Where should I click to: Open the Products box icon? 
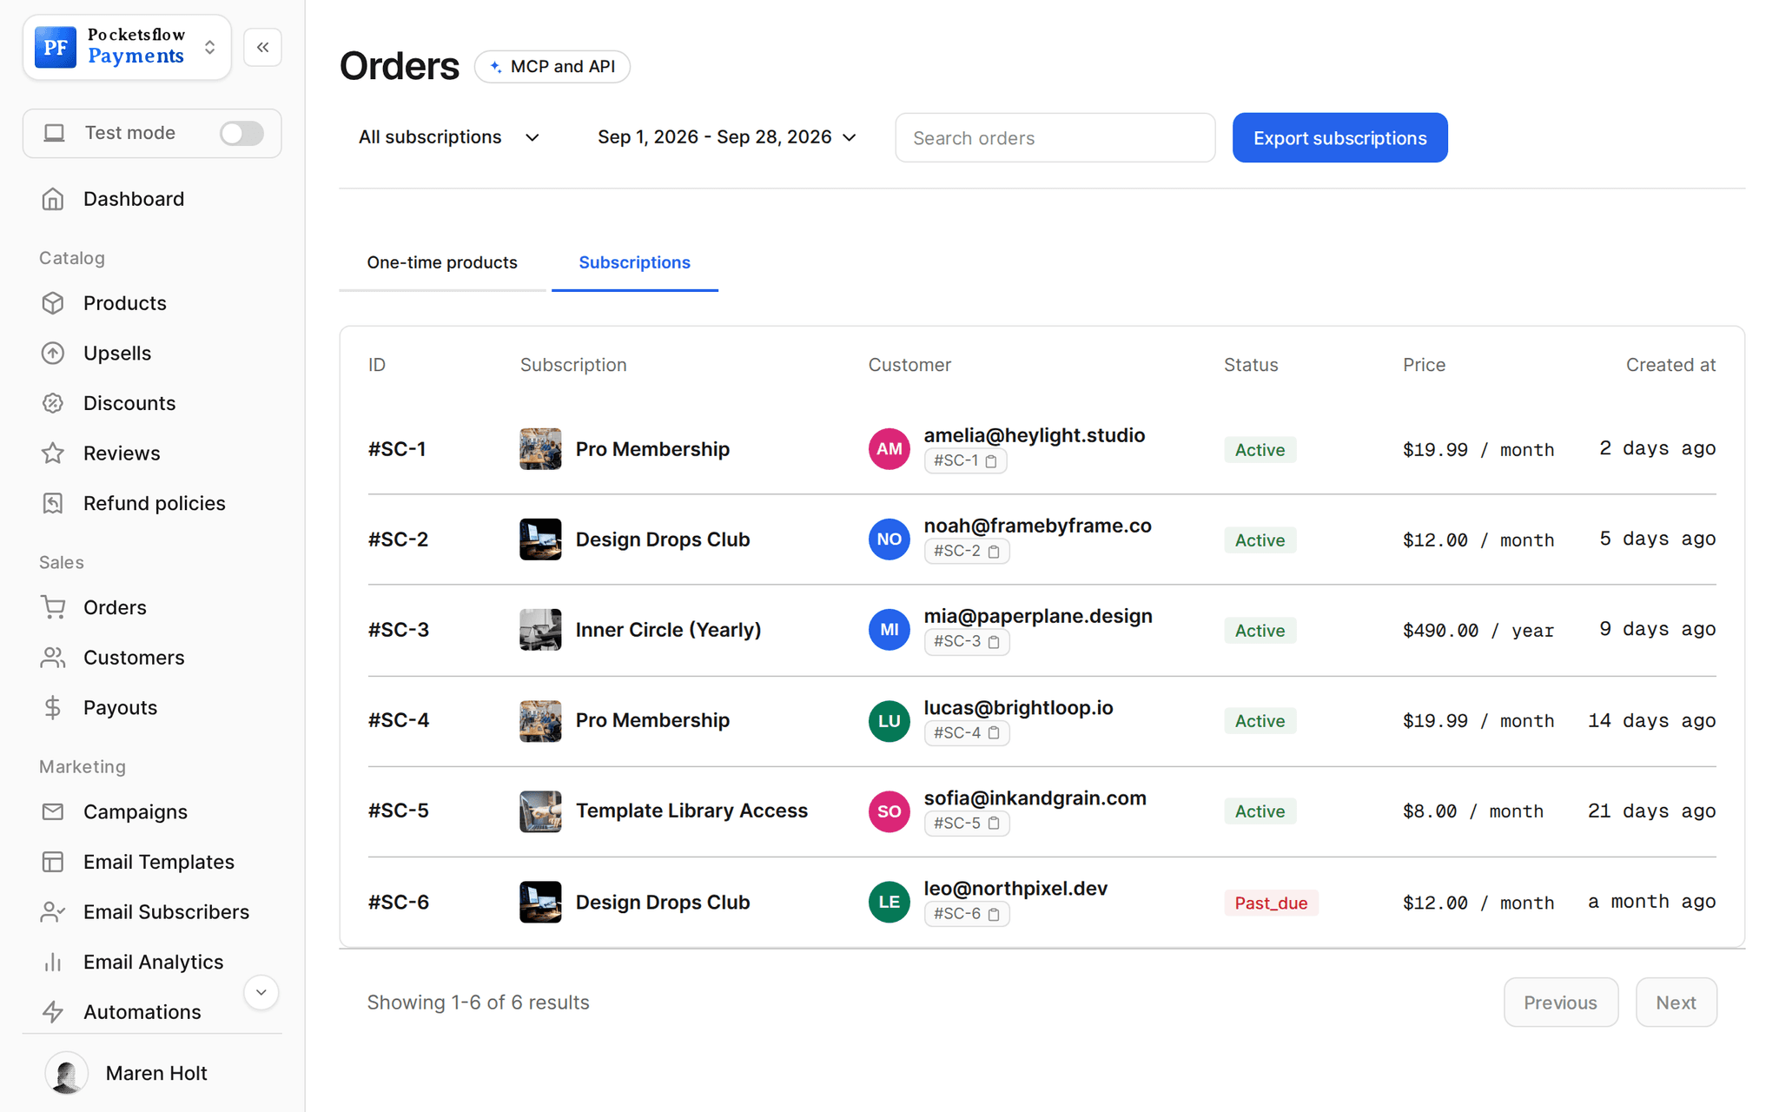tap(53, 303)
